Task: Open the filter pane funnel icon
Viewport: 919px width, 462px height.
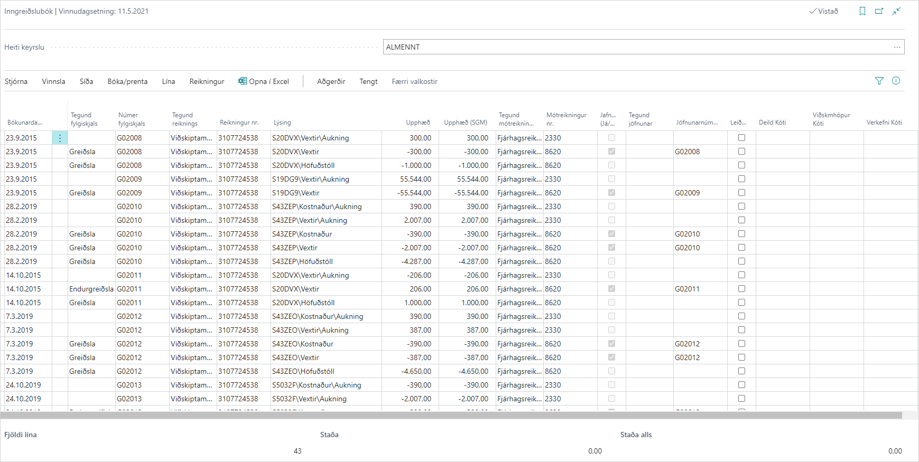Action: 879,81
